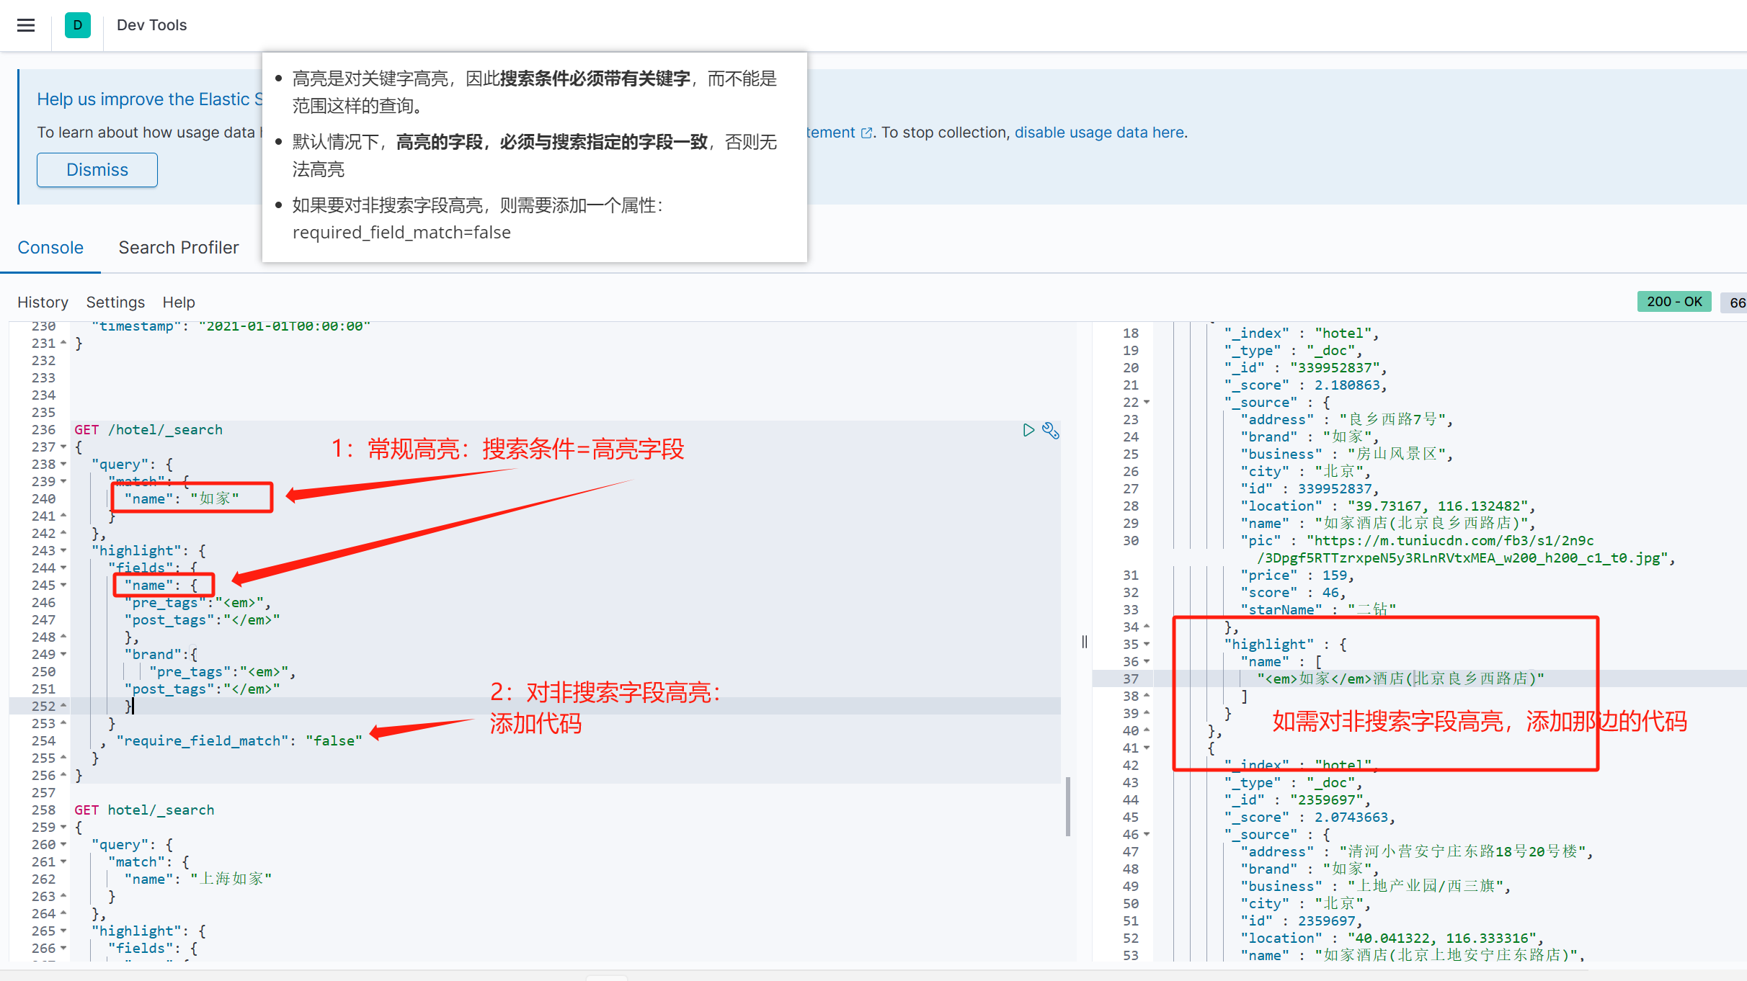Switch to the Search Profiler tab
1747x981 pixels.
178,248
